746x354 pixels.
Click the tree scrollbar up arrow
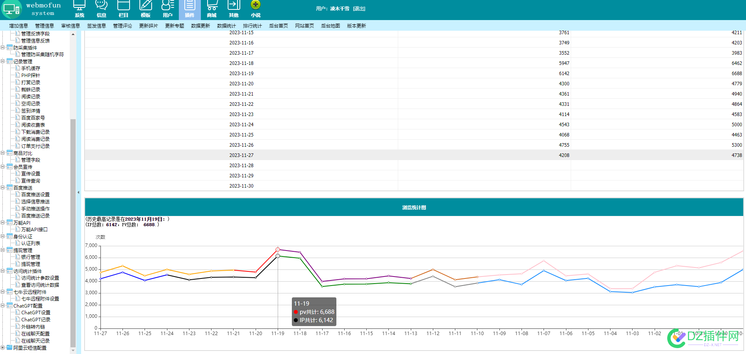[x=73, y=34]
